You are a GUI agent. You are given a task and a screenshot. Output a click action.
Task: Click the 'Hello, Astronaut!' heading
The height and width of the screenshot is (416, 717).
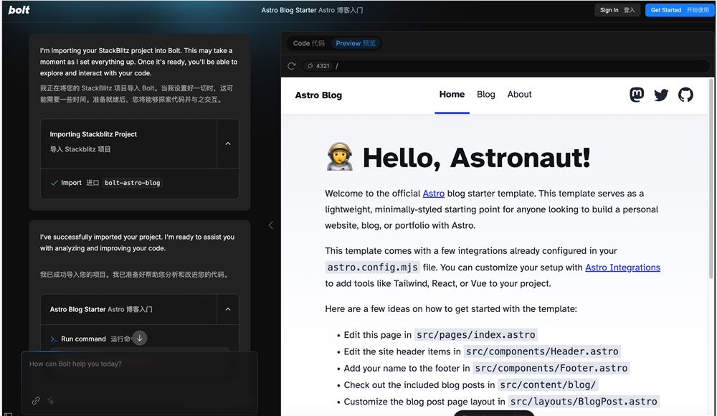(x=476, y=157)
